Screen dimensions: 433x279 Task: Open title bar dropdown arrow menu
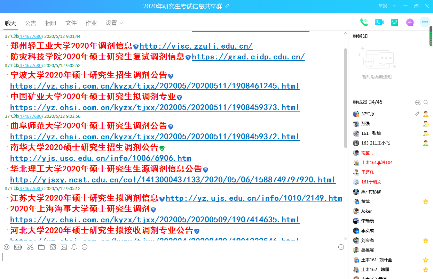[x=394, y=6]
